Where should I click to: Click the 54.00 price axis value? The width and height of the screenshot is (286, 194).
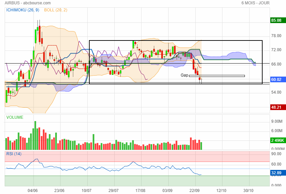[x=276, y=92]
